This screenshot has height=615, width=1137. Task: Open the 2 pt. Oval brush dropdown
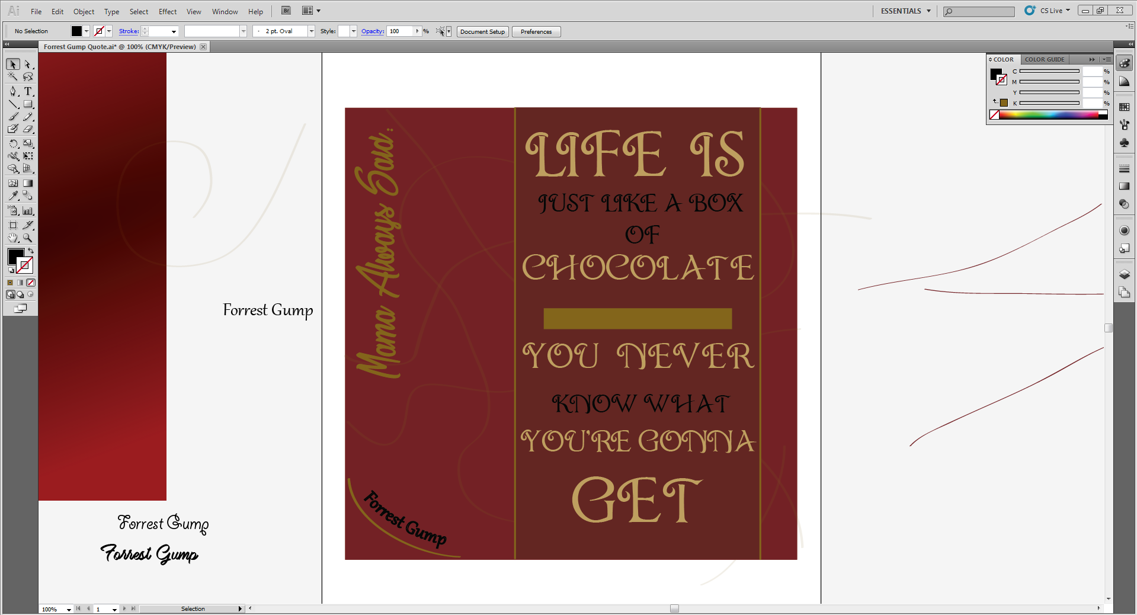tap(311, 31)
